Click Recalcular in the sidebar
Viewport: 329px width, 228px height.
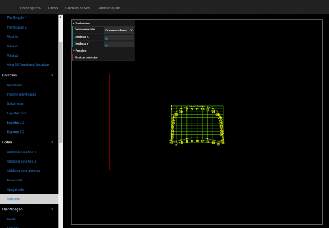(x=14, y=85)
